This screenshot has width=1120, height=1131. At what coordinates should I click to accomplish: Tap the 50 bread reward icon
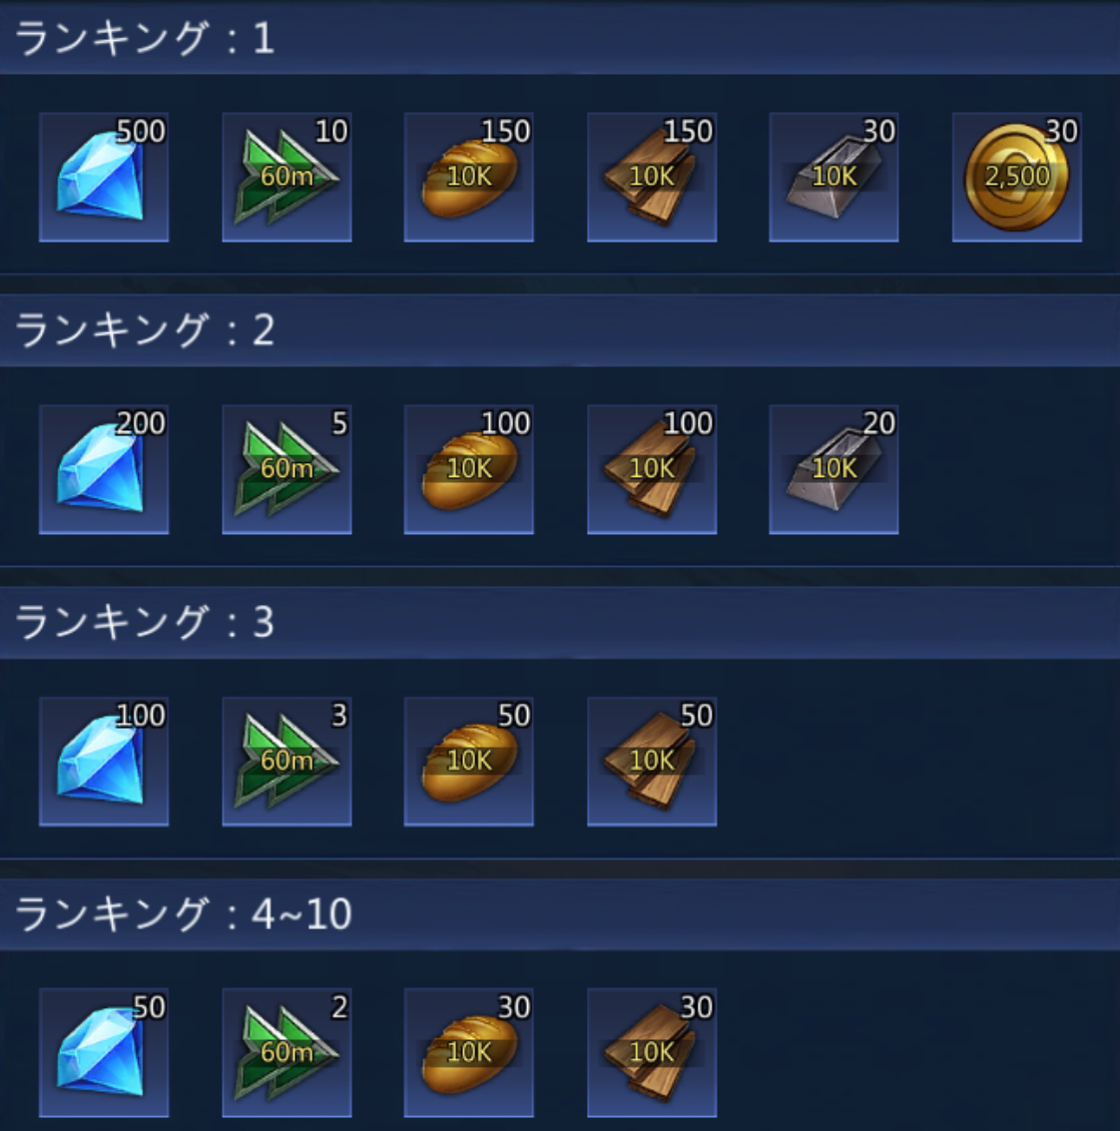click(469, 762)
